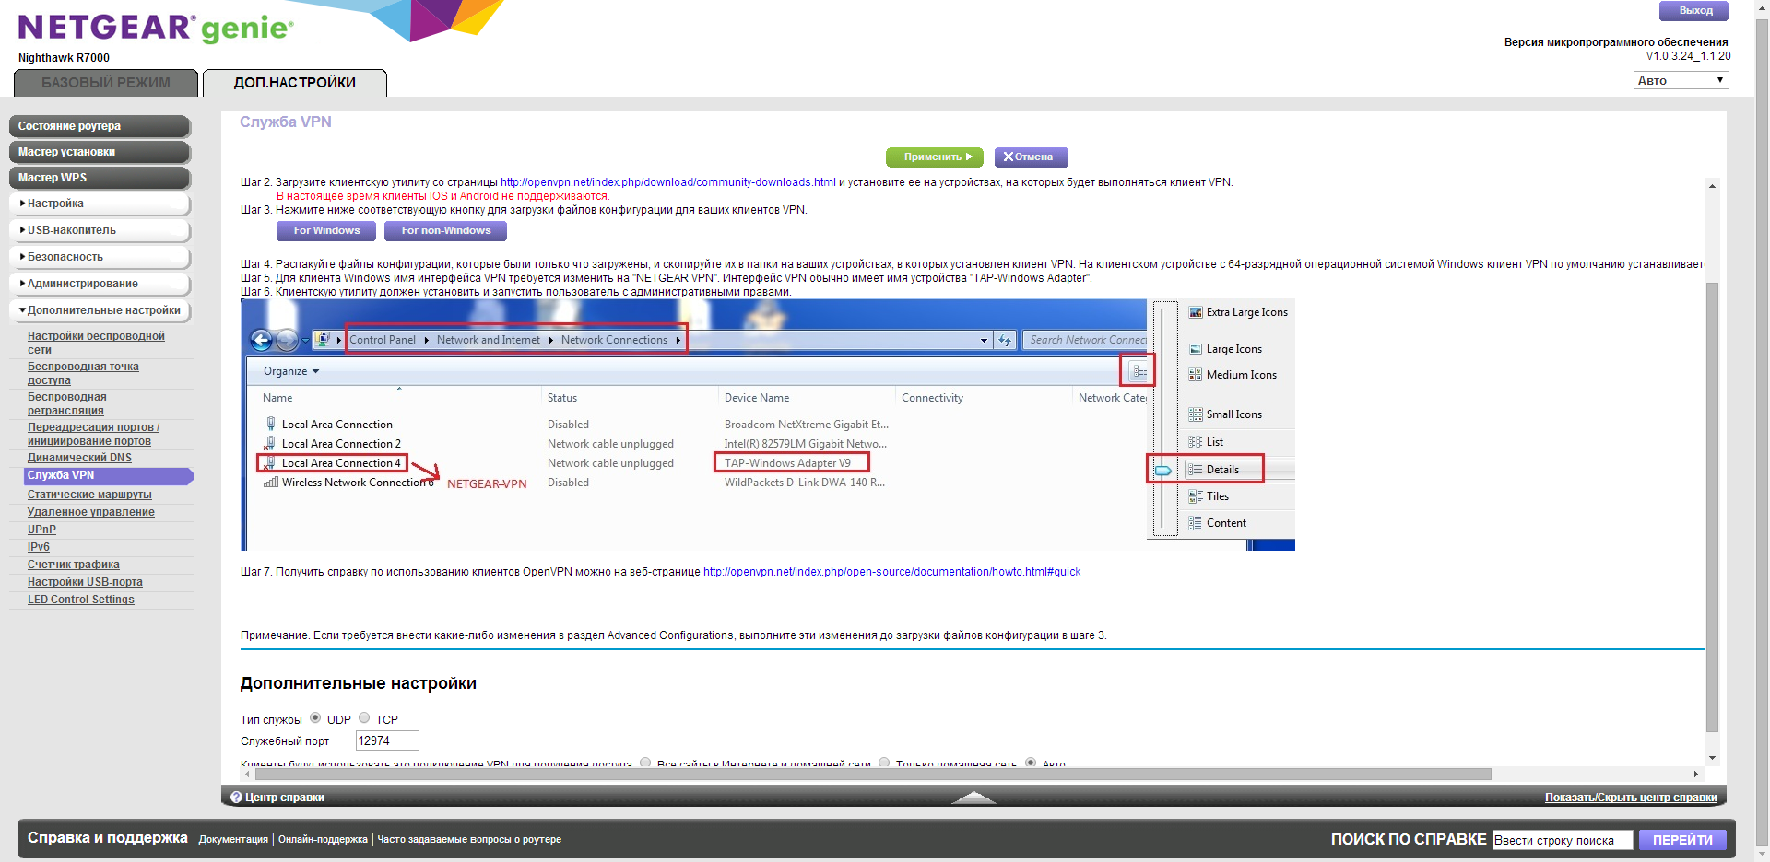Open Удаленное управление link
This screenshot has width=1770, height=862.
[x=91, y=512]
